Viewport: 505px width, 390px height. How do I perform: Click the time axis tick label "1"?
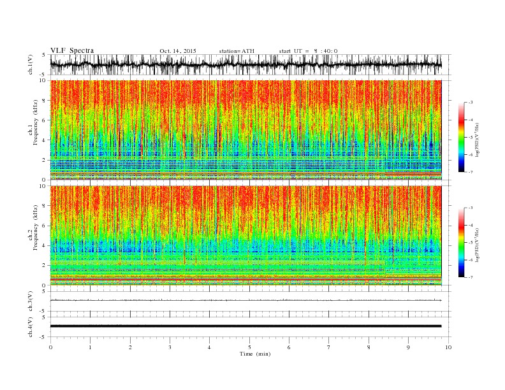[x=90, y=347]
